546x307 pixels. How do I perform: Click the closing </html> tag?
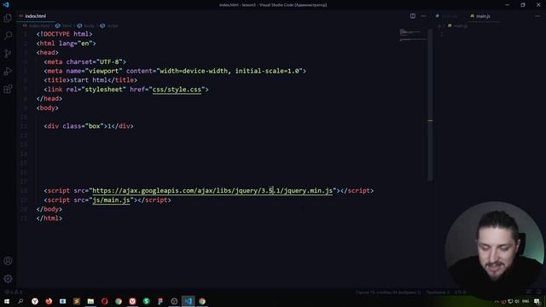[49, 218]
